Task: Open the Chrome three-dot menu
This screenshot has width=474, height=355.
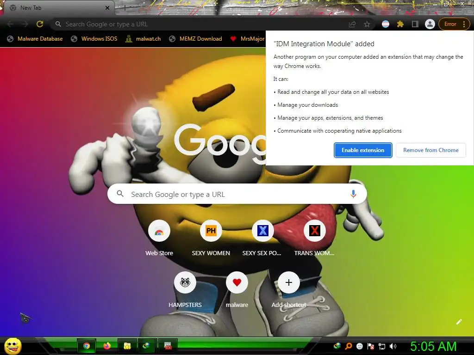Action: pos(464,24)
